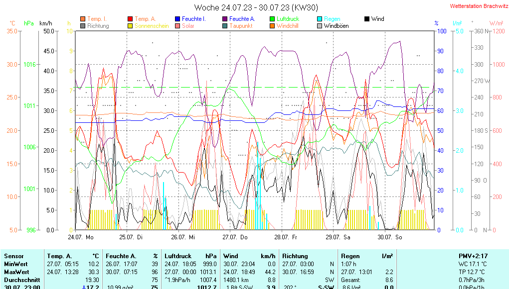The width and height of the screenshot is (509, 289).
Task: Click the red Temp. A. legend swatch
Action: tap(131, 19)
